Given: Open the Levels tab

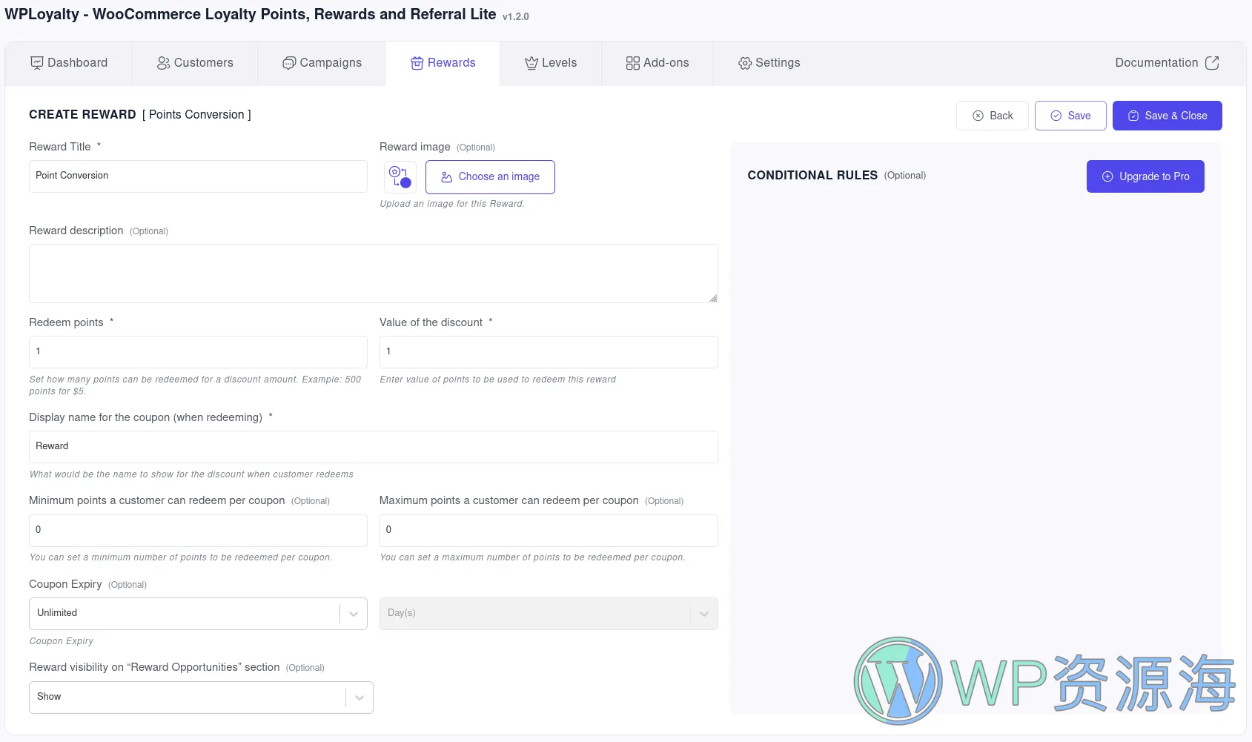Looking at the screenshot, I should [x=551, y=63].
